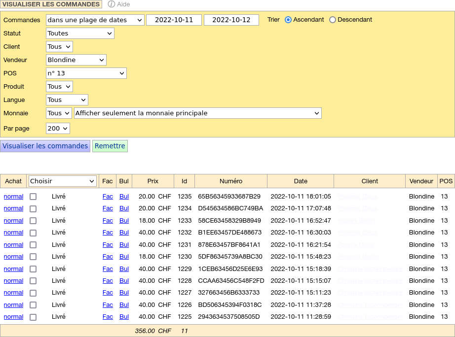Viewport: 455px width, 337px height.
Task: Click the start date field 2022-10-11
Action: (x=174, y=20)
